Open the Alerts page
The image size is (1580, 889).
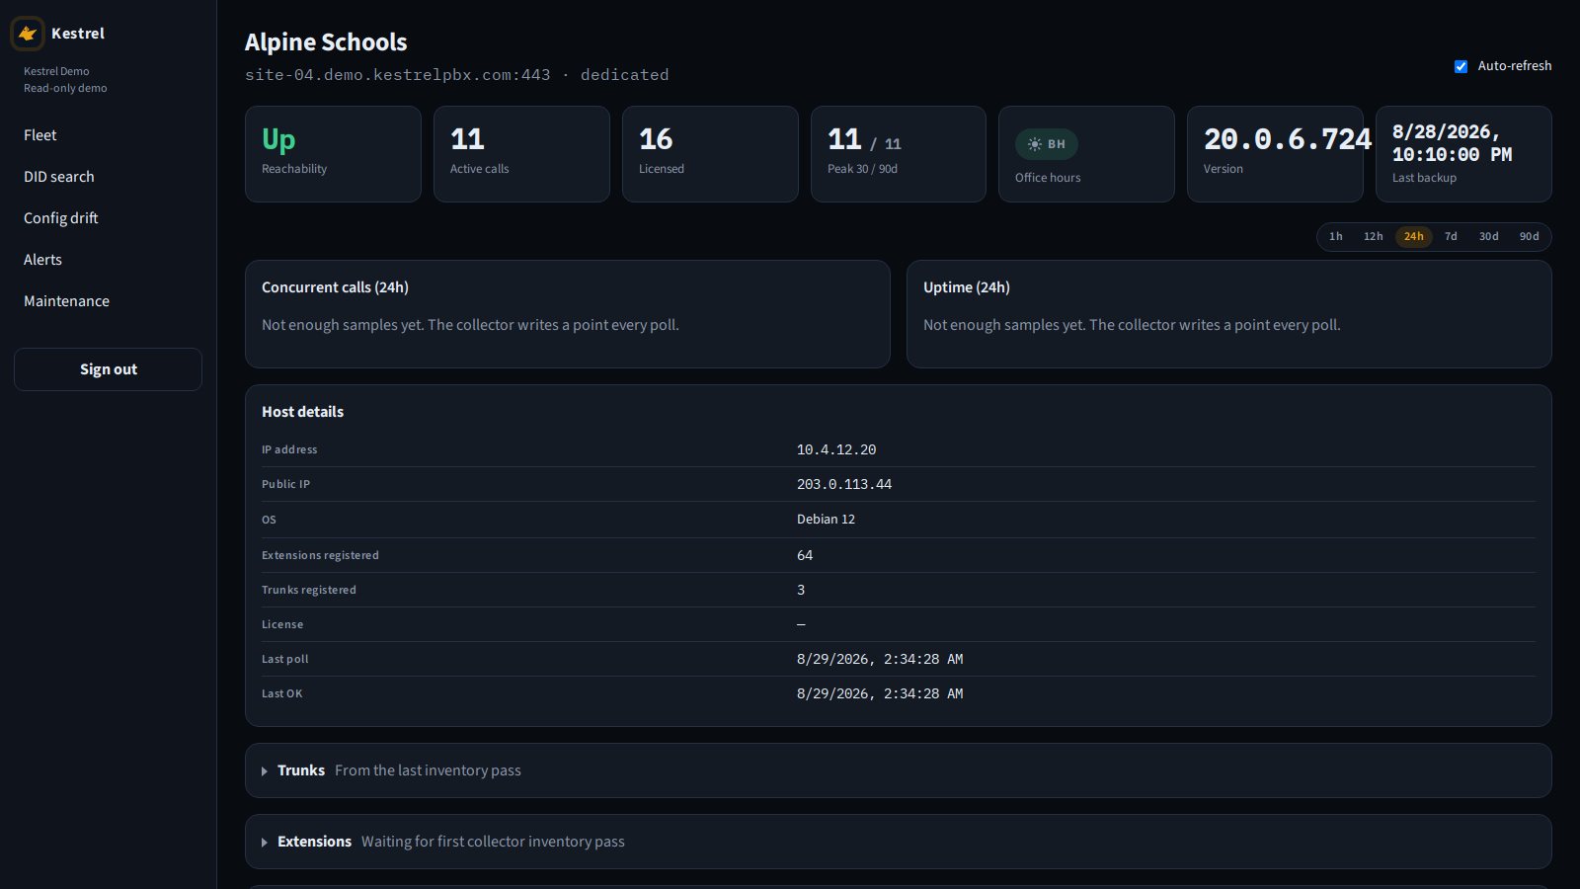(43, 260)
